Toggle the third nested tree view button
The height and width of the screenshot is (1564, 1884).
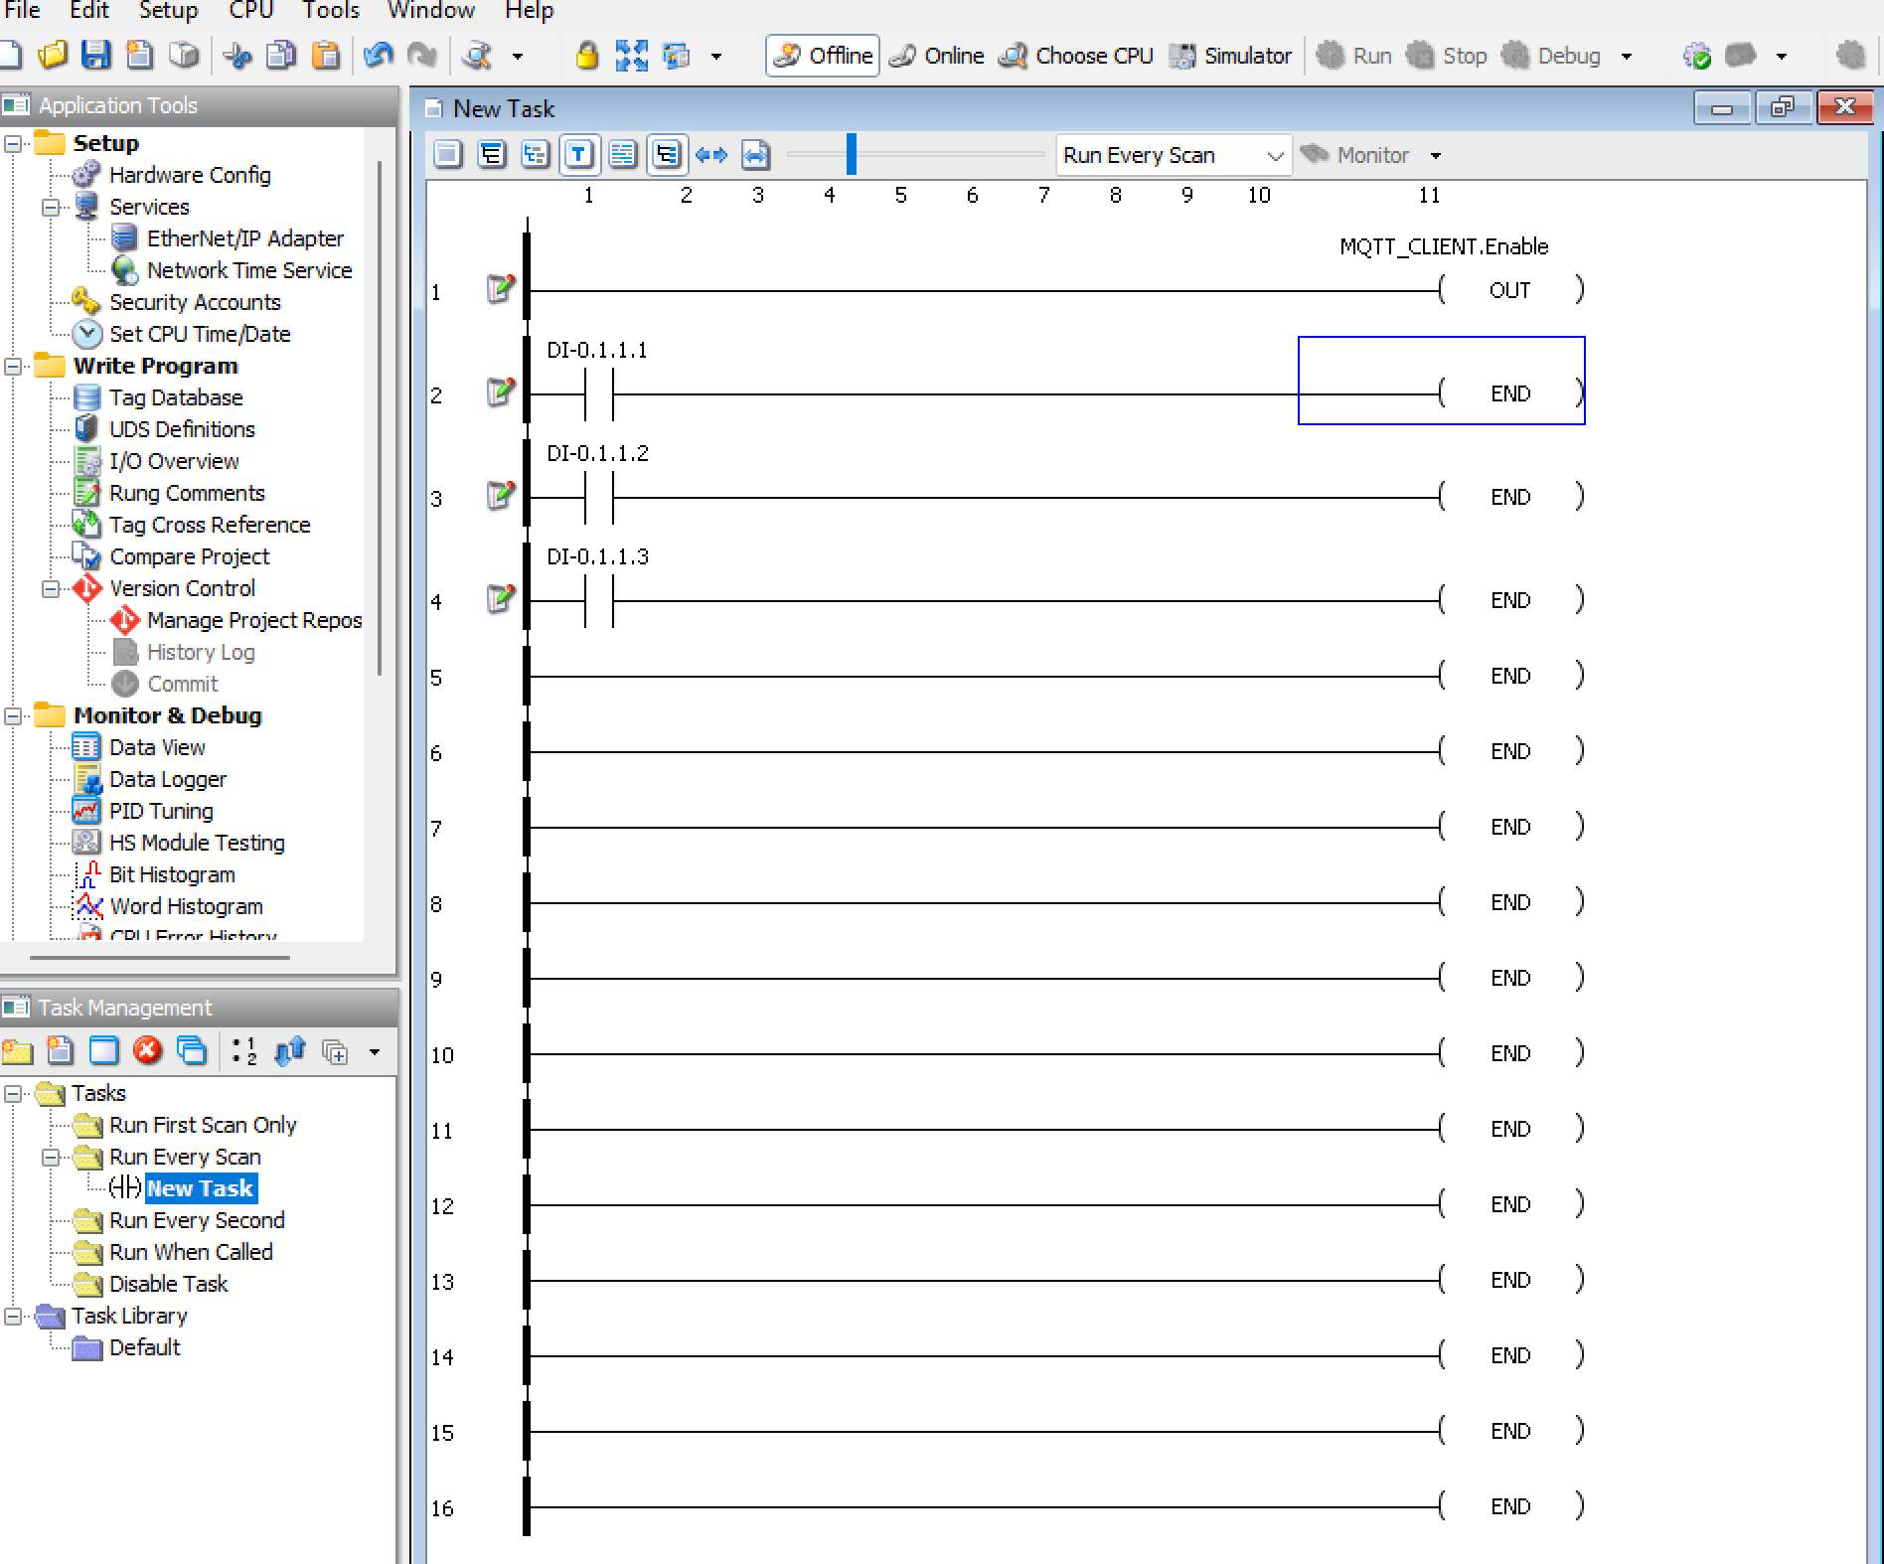pos(536,155)
